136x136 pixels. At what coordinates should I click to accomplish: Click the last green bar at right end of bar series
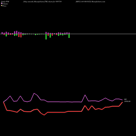[x=69, y=36]
